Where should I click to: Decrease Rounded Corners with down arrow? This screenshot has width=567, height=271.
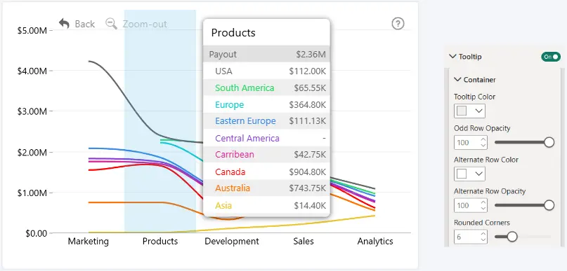pyautogui.click(x=483, y=239)
